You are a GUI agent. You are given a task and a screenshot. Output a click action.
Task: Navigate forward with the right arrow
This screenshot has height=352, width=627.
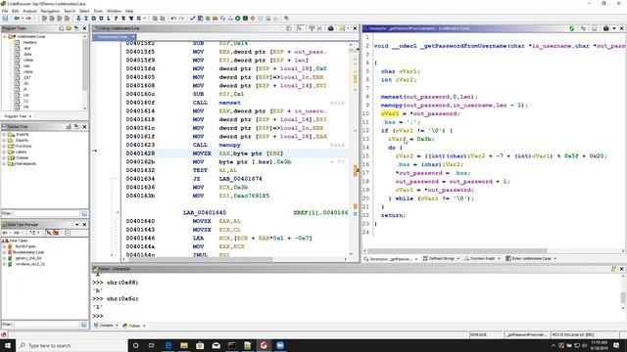28,19
